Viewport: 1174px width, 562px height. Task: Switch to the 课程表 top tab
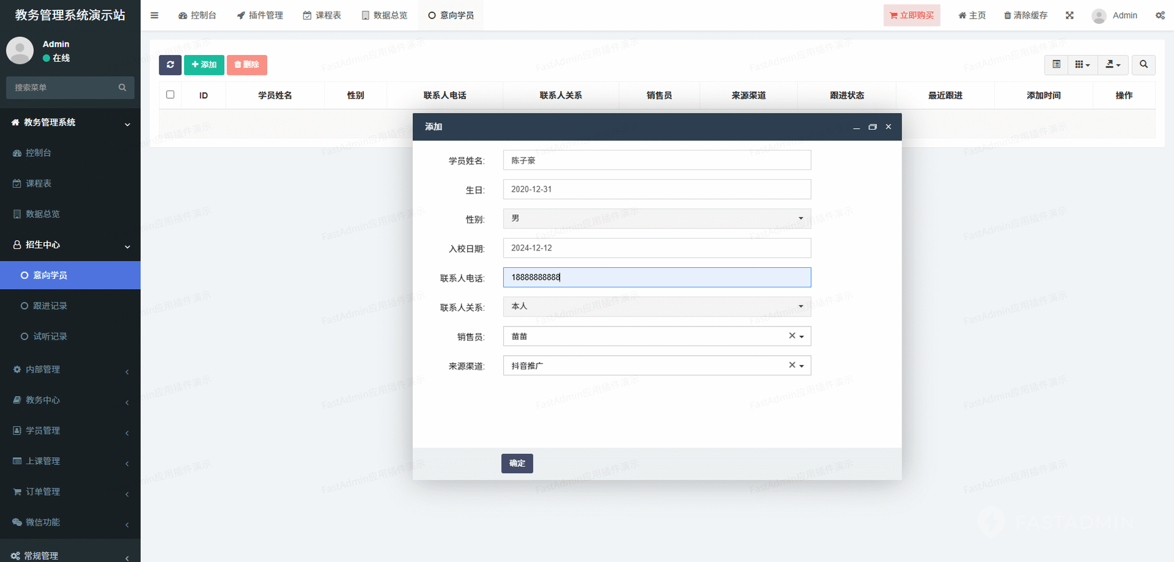[x=322, y=16]
